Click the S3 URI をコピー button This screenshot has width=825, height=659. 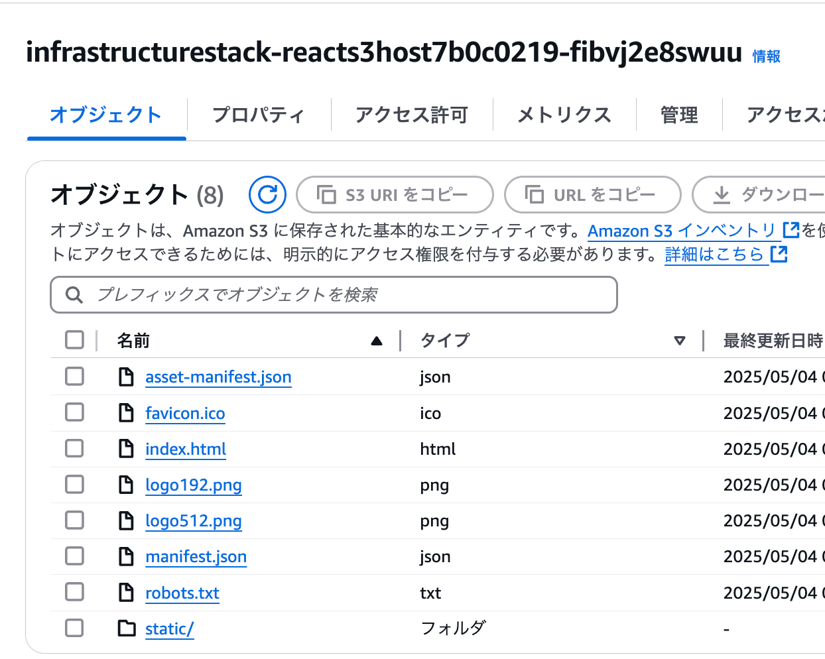(395, 195)
